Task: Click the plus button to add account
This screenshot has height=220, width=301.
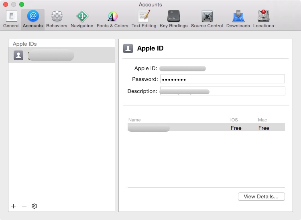Action: (x=14, y=206)
